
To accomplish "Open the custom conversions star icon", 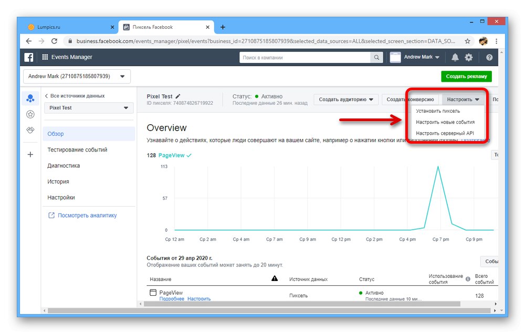I will point(30,114).
